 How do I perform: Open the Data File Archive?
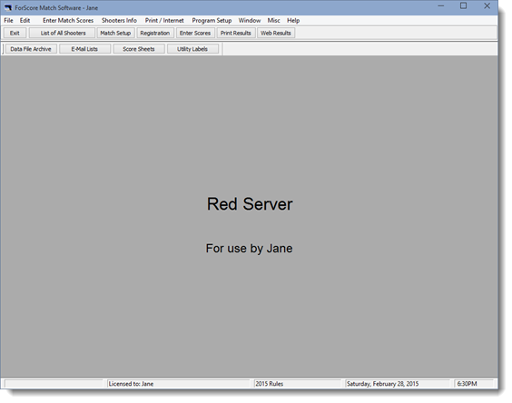(x=31, y=49)
